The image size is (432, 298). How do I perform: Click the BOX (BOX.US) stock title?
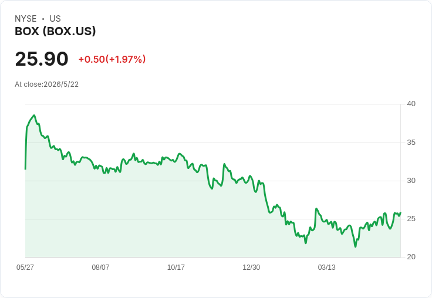click(x=55, y=31)
